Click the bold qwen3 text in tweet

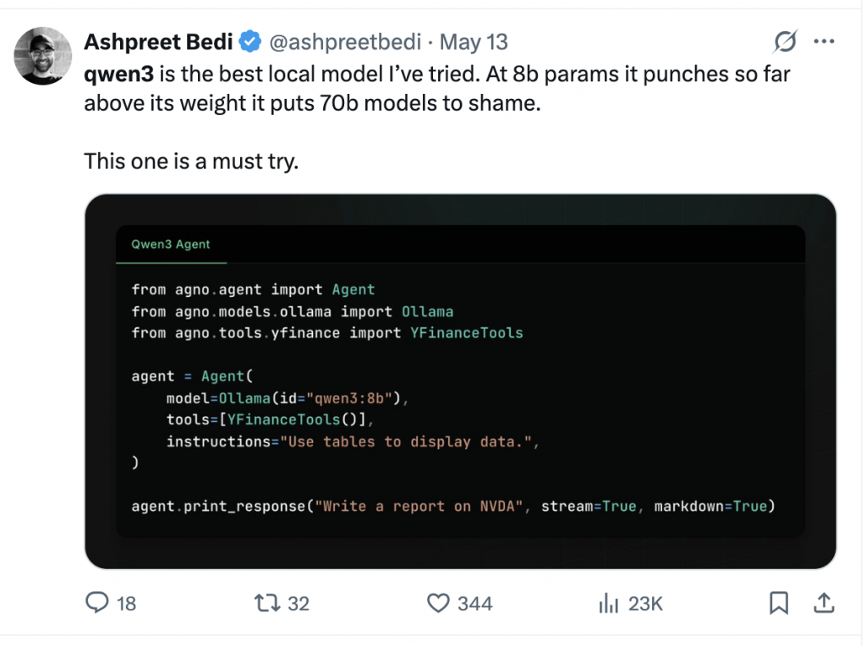point(118,74)
